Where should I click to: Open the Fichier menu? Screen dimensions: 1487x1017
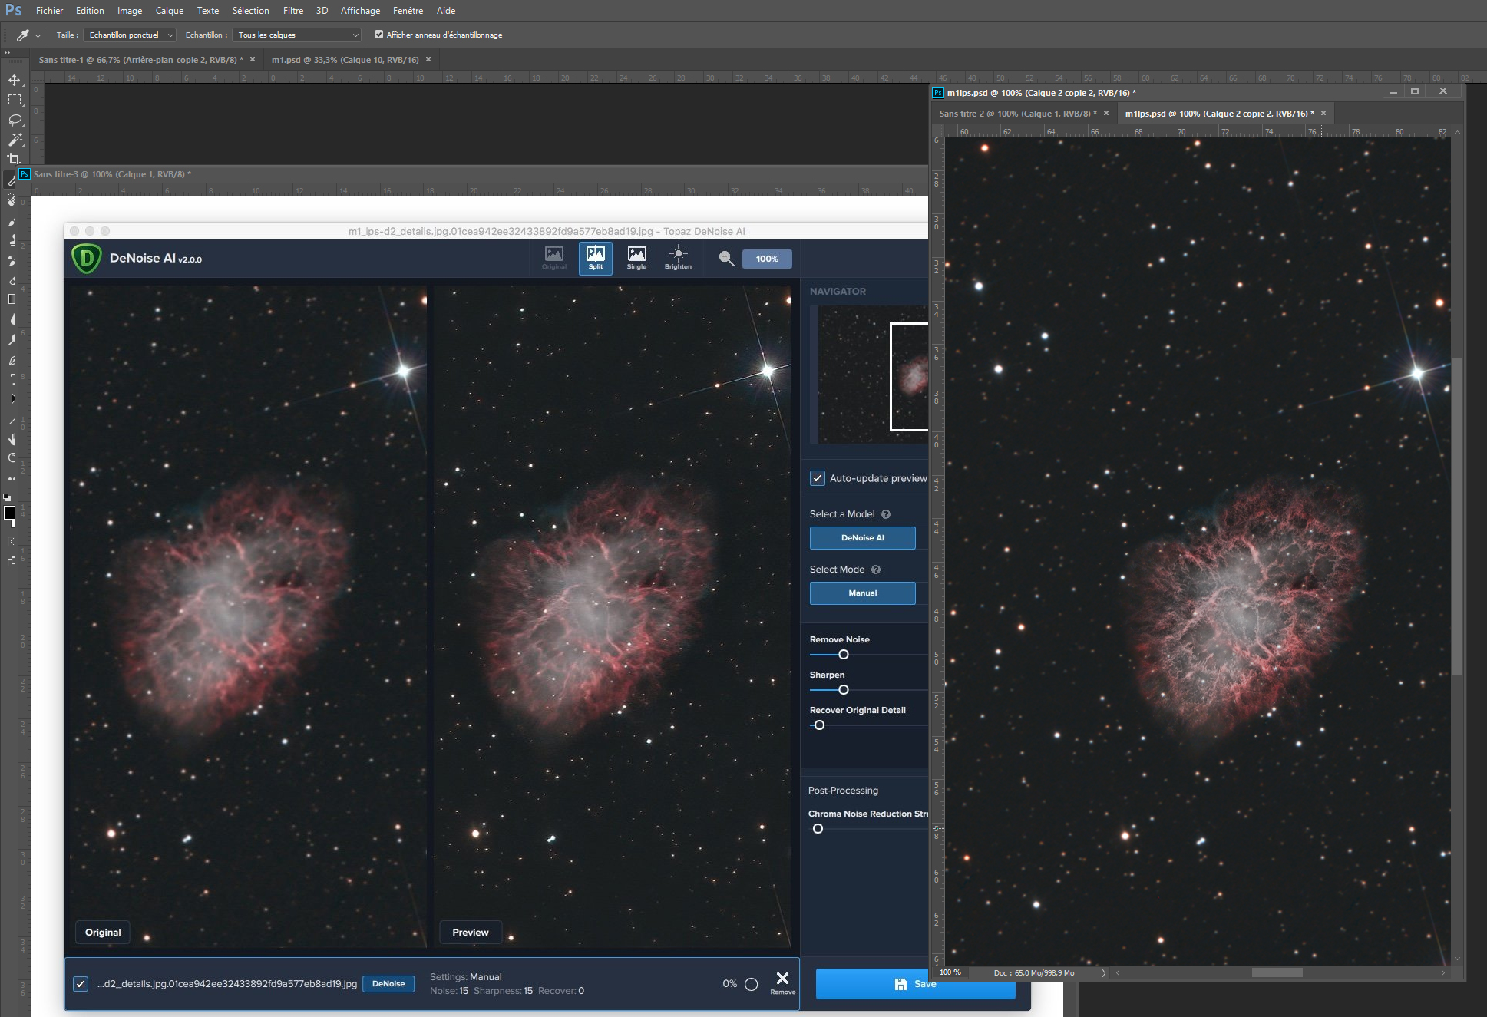pyautogui.click(x=49, y=11)
